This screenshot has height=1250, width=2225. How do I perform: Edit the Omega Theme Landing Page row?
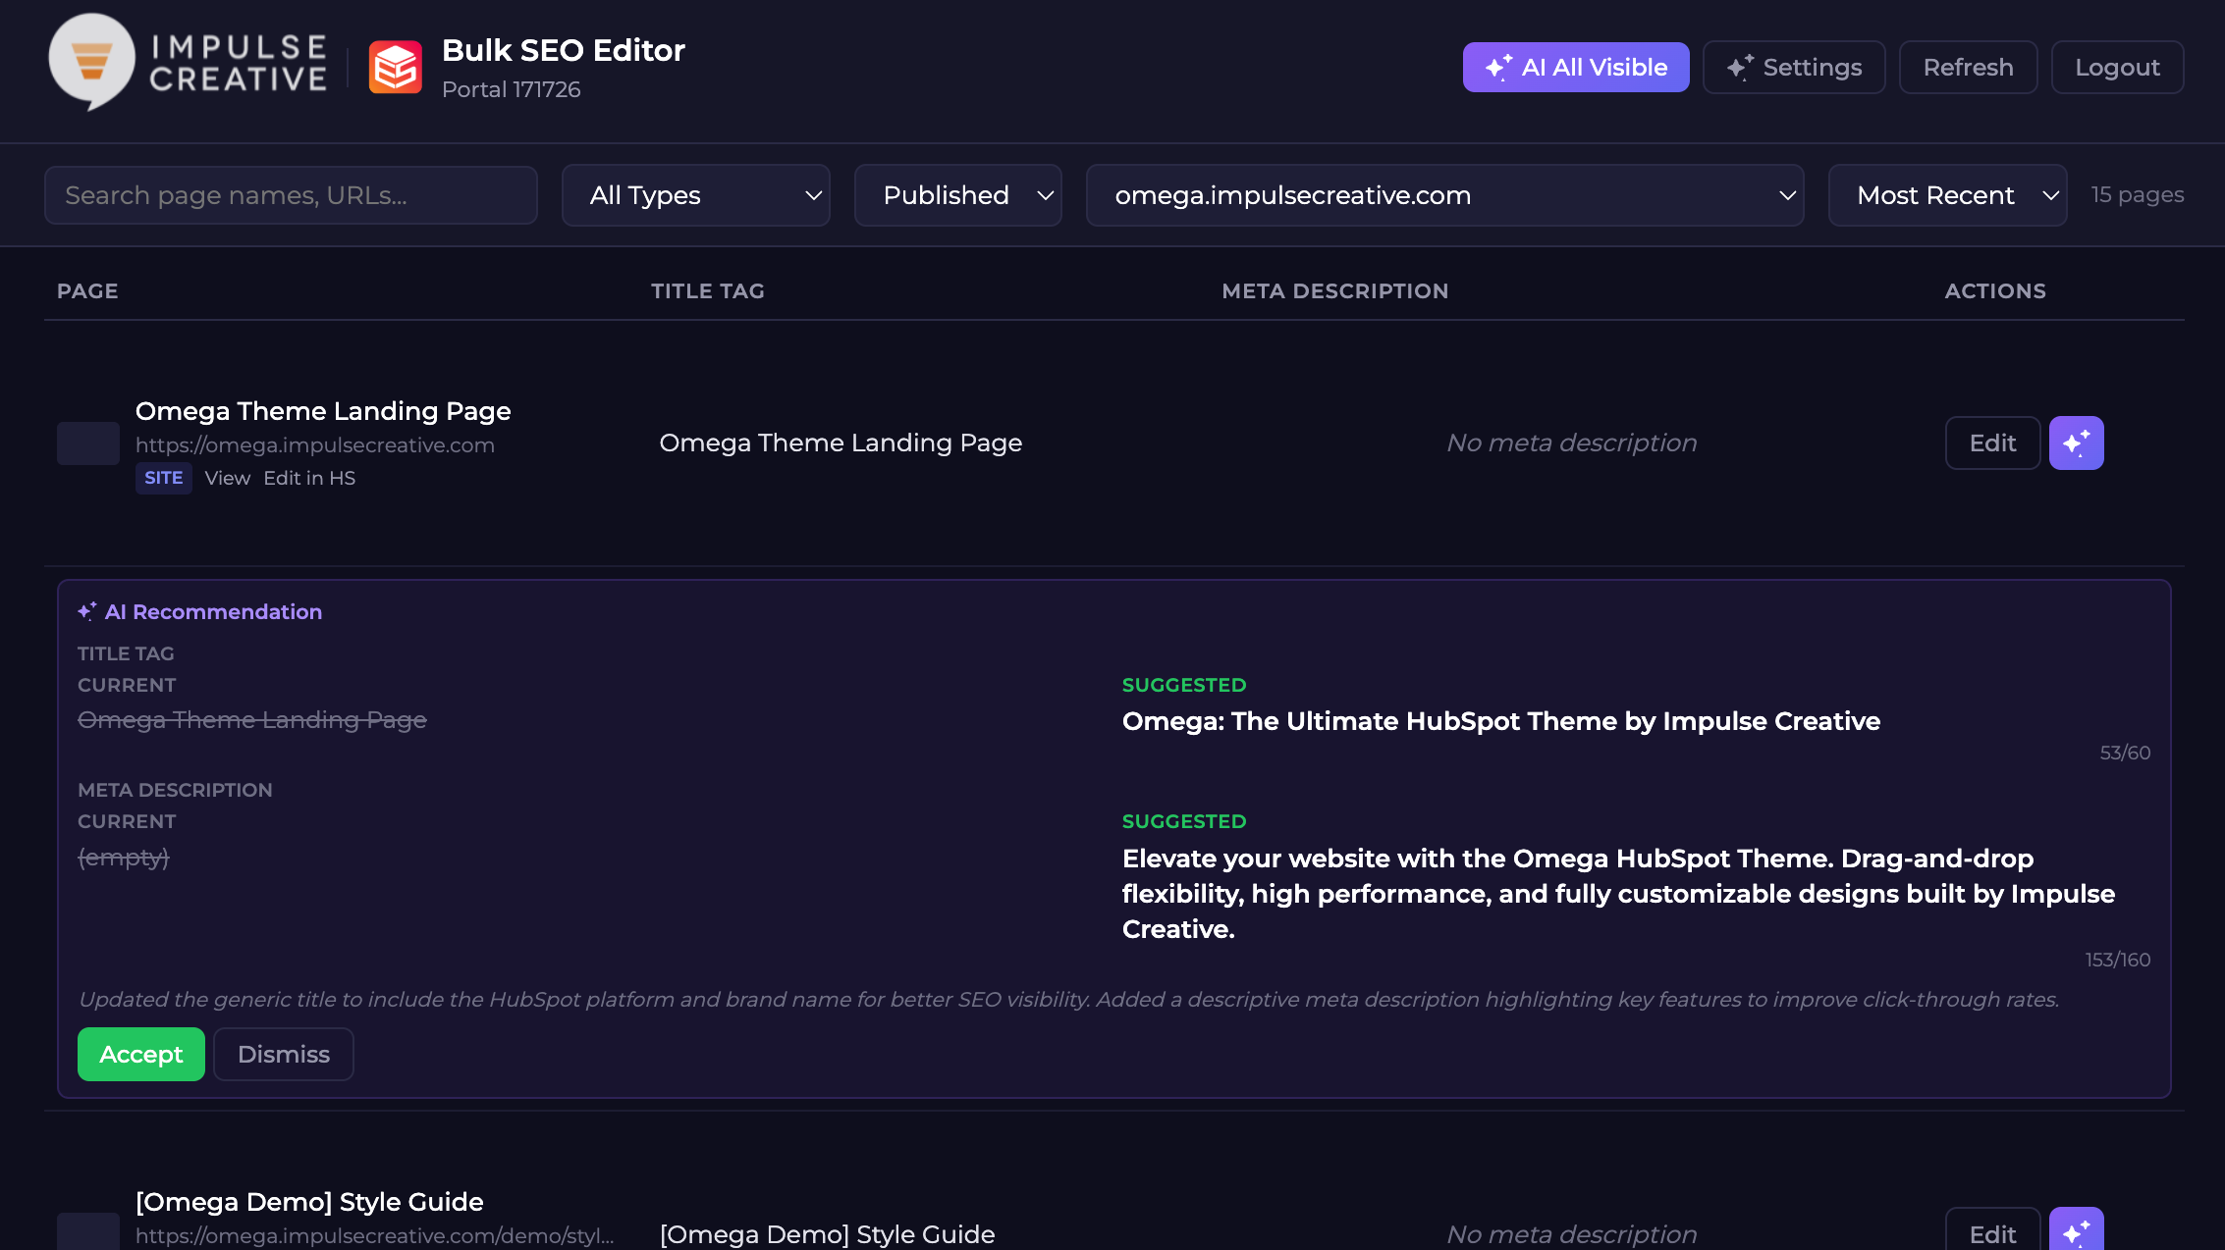point(1992,443)
